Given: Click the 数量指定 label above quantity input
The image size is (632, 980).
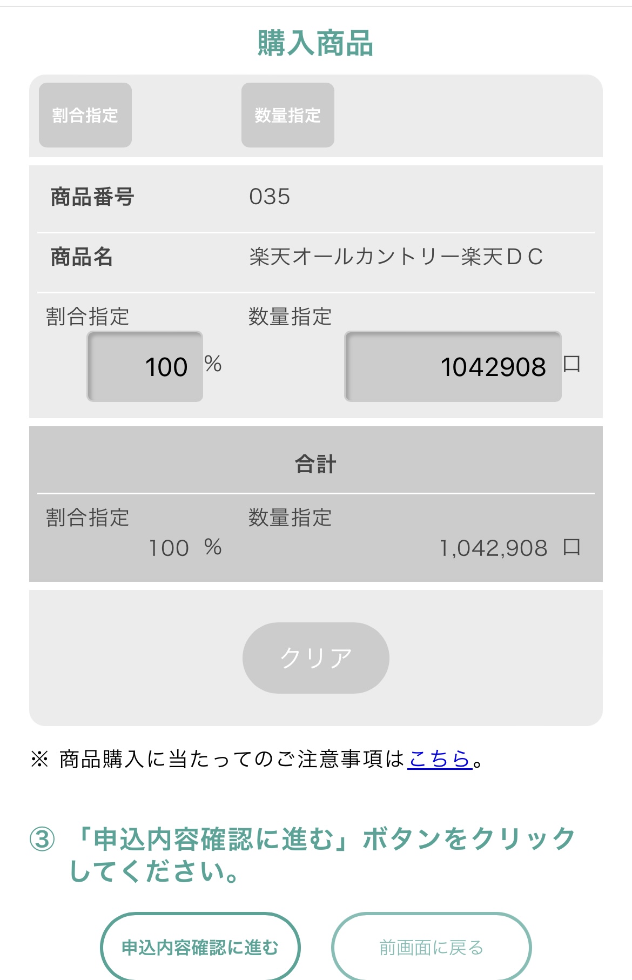Looking at the screenshot, I should 290,317.
